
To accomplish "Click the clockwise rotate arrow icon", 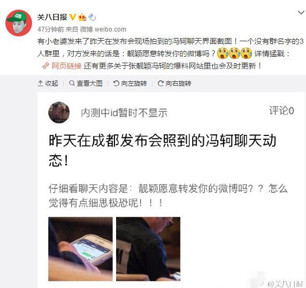I will coord(160,84).
